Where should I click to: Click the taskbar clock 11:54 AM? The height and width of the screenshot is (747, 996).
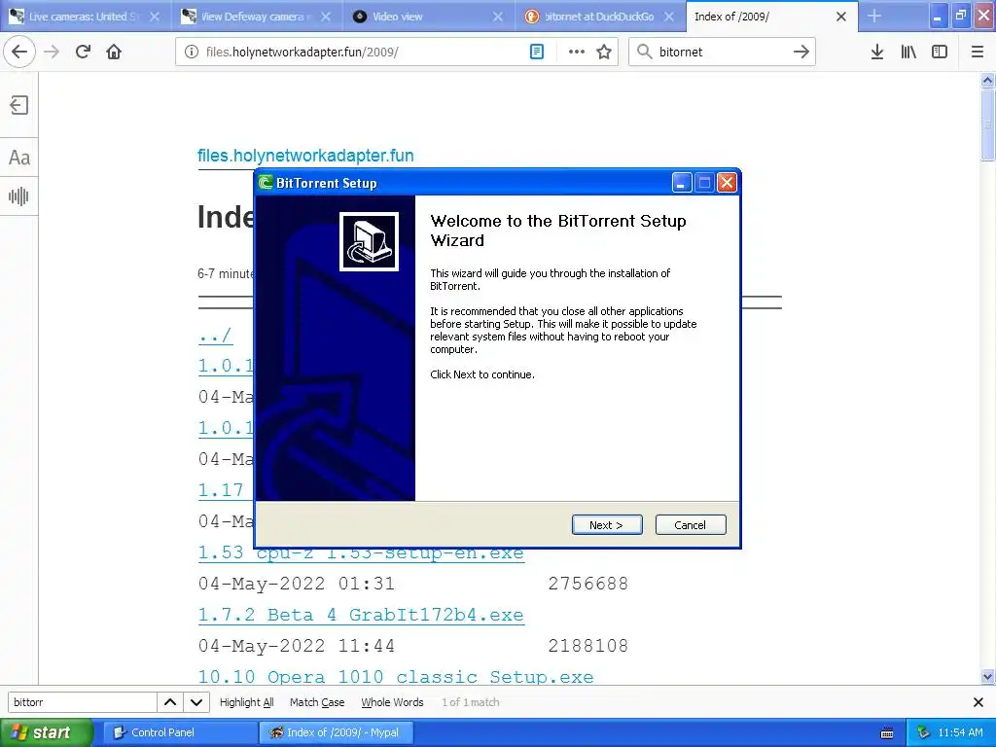[x=960, y=732]
